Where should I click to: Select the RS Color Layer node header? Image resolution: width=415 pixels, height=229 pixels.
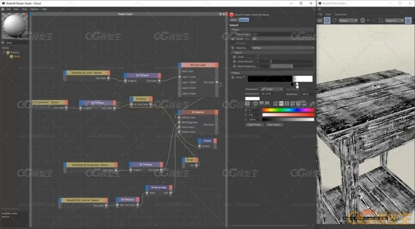(x=198, y=65)
